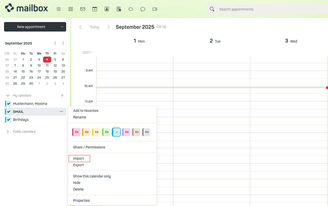
Task: Pick the purple color swatch for GMAIL
Action: pyautogui.click(x=126, y=132)
